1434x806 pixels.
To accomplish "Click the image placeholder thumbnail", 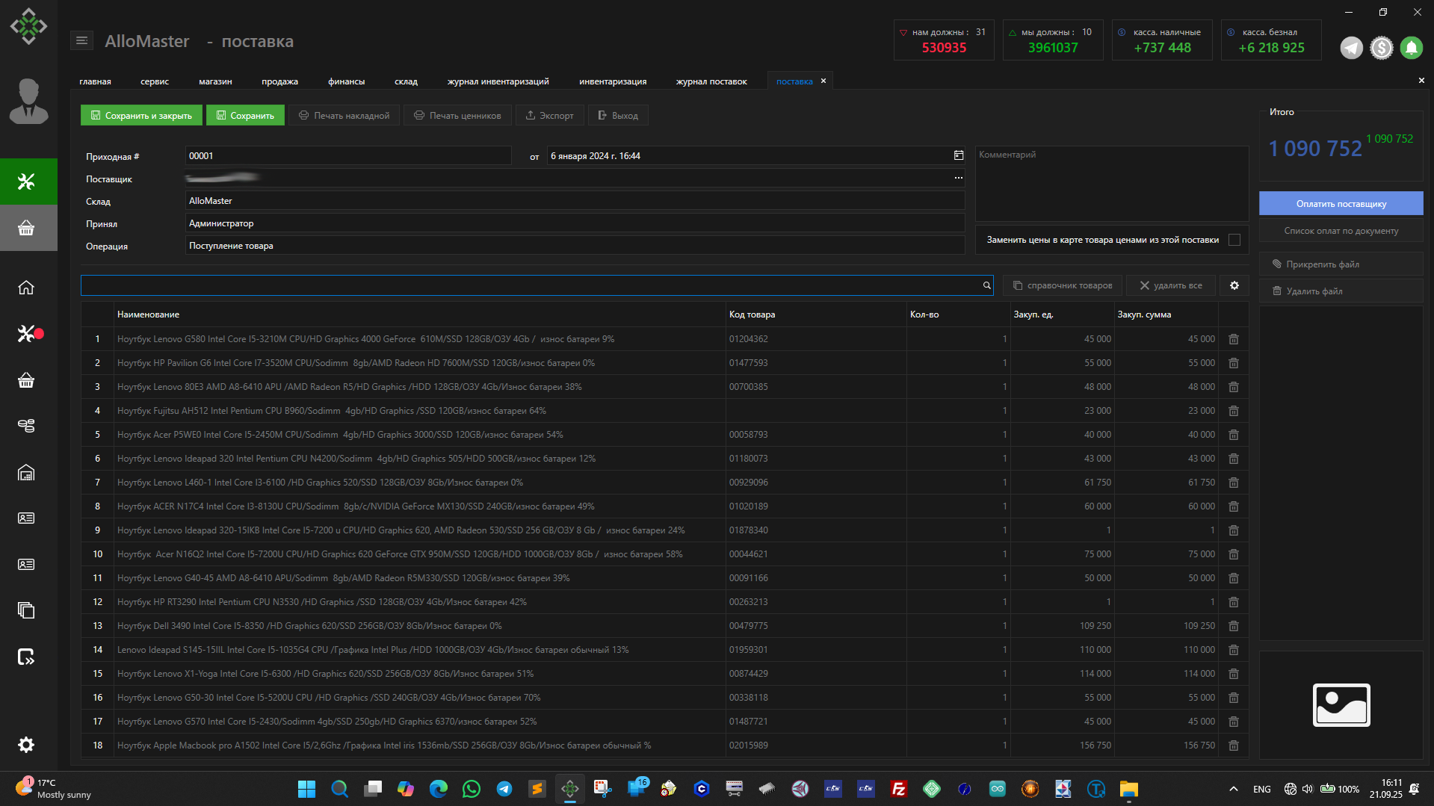I will (x=1341, y=704).
